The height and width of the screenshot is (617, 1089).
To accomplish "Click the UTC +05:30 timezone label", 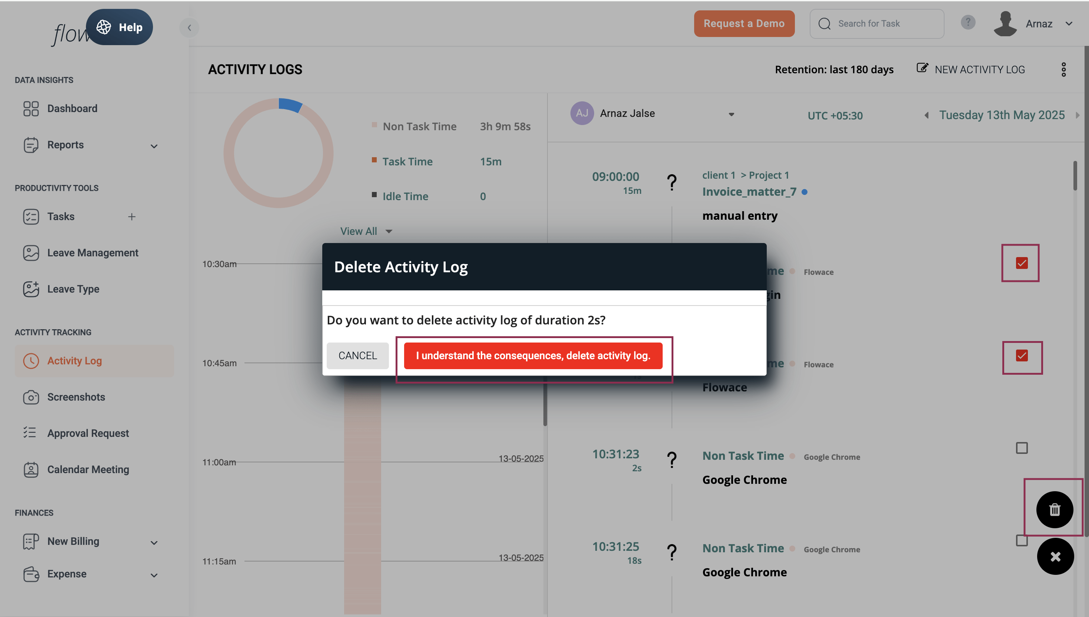I will [835, 116].
